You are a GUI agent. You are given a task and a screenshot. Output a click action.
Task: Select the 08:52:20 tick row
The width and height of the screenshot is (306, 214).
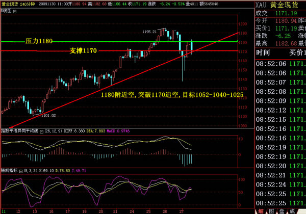coord(280,166)
